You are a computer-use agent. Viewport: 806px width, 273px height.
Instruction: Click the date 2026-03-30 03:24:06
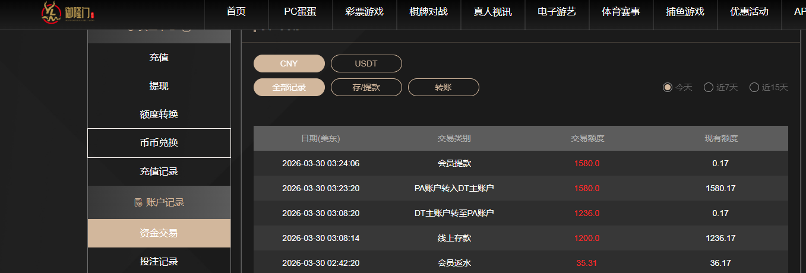pos(321,163)
